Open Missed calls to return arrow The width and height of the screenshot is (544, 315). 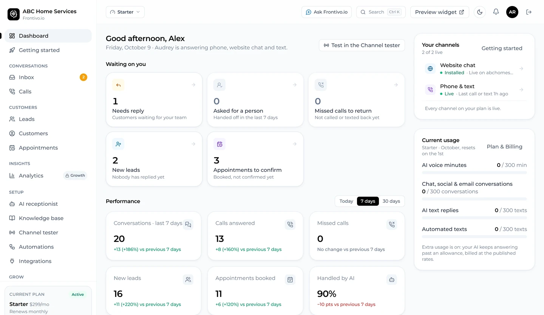(396, 85)
